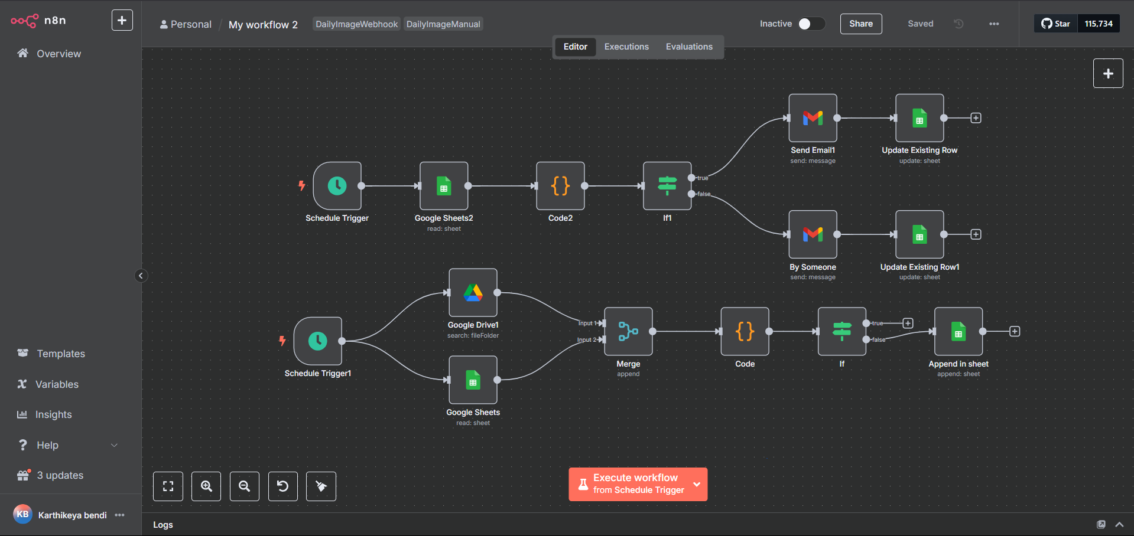
Task: Collapse the left sidebar
Action: pos(141,276)
